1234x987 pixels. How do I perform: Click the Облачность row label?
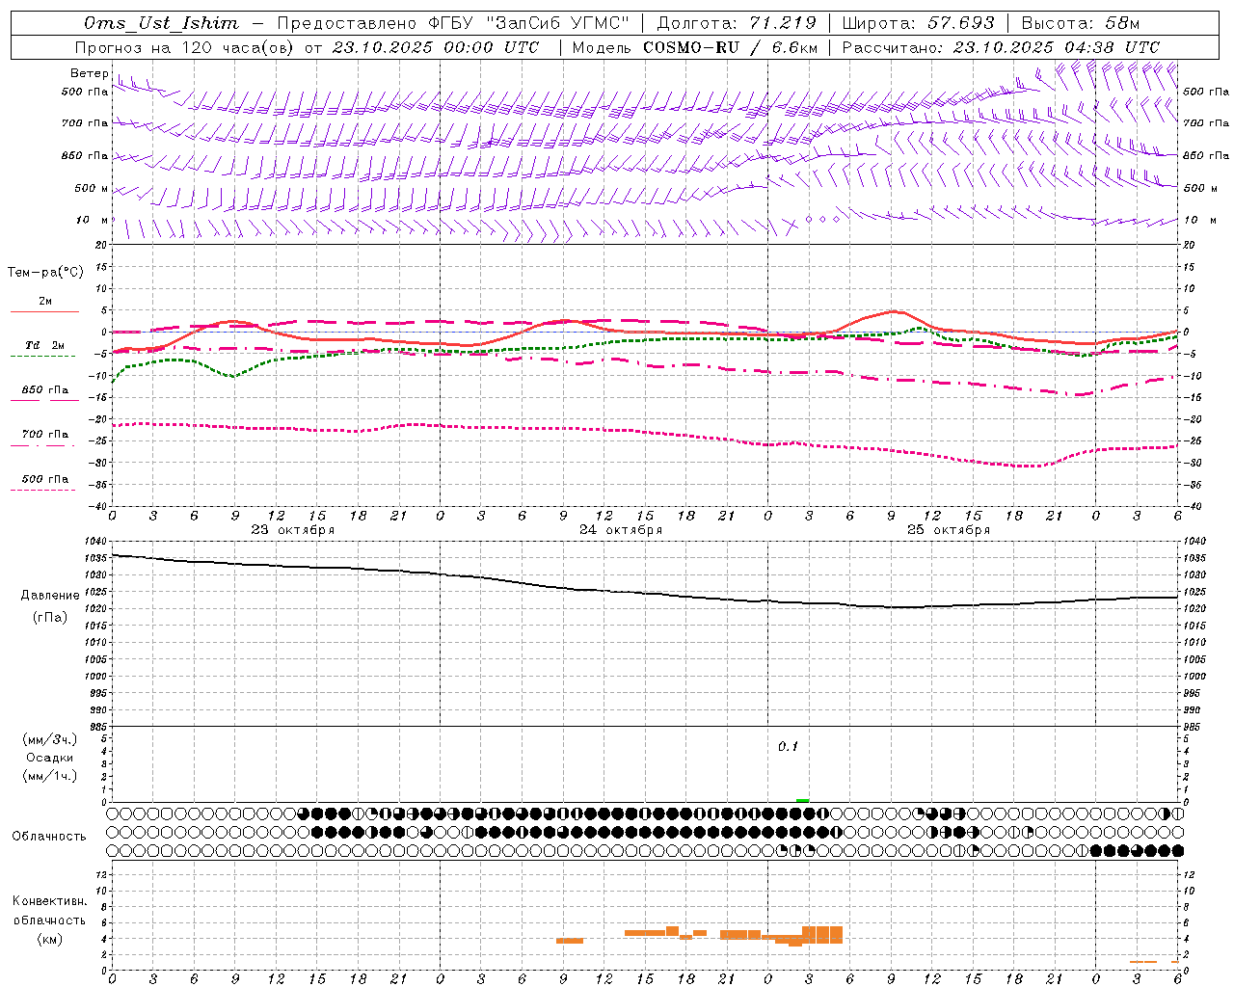point(49,836)
